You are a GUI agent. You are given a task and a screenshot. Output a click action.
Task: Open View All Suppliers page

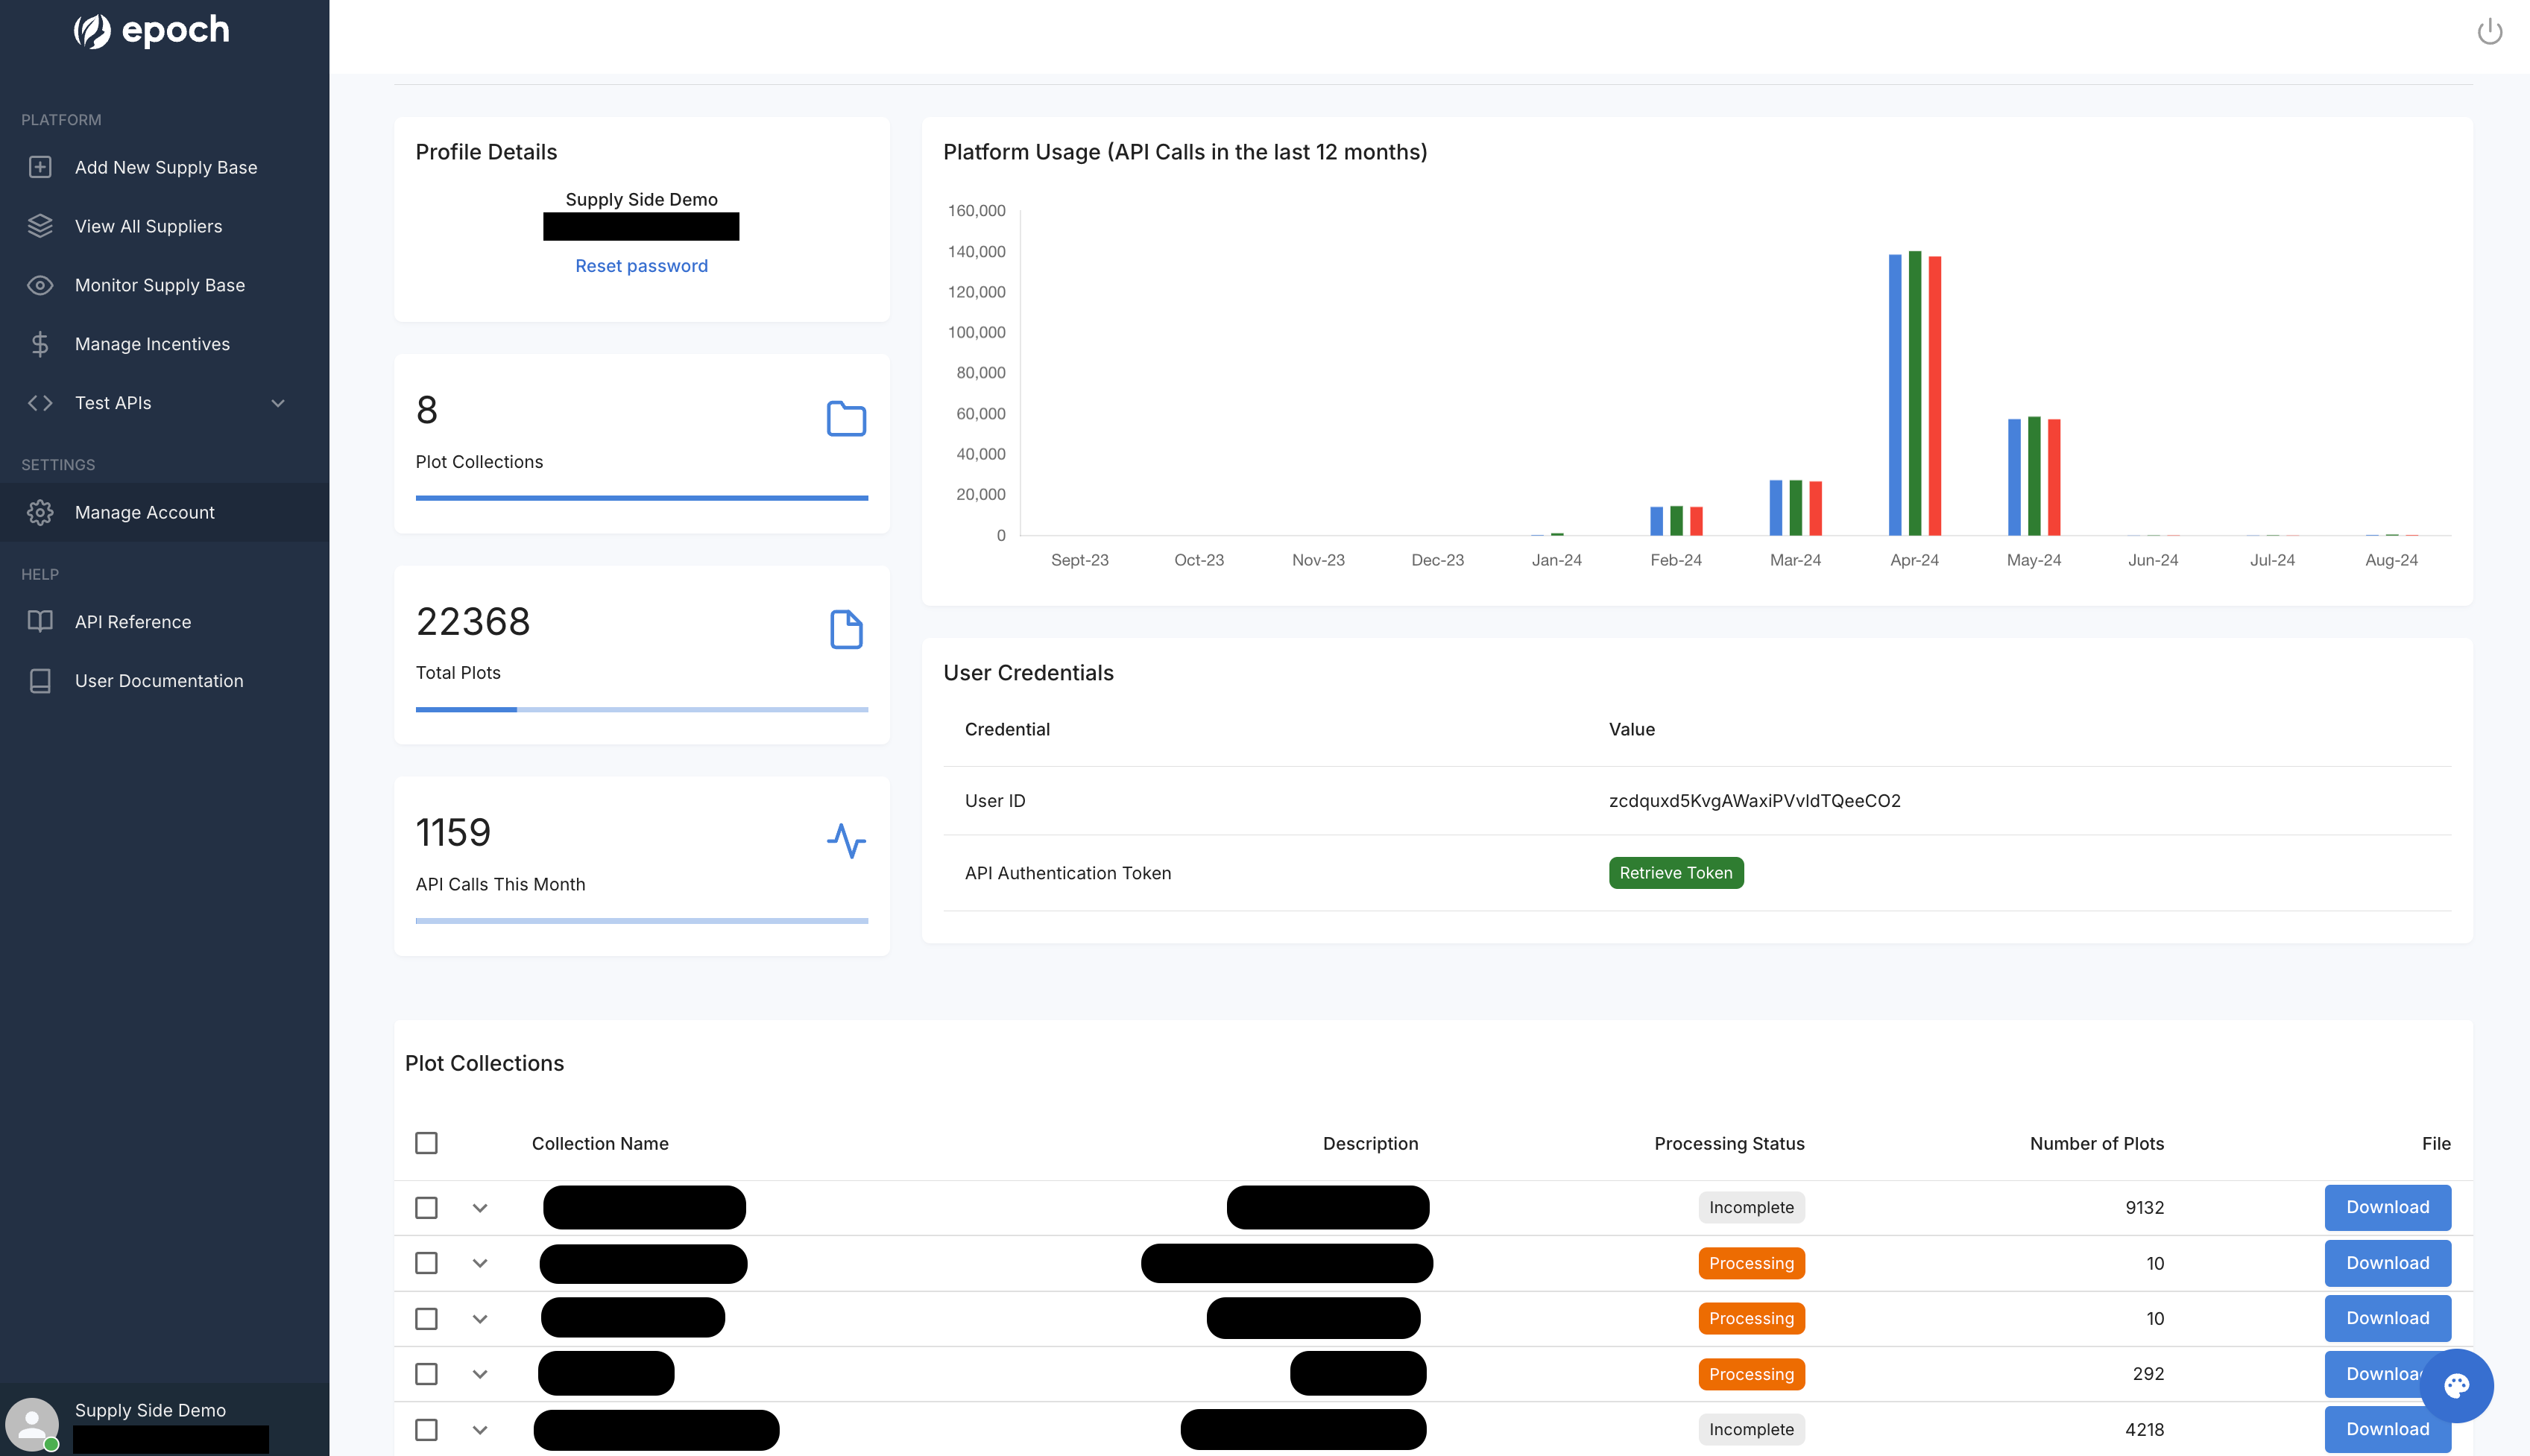(148, 226)
